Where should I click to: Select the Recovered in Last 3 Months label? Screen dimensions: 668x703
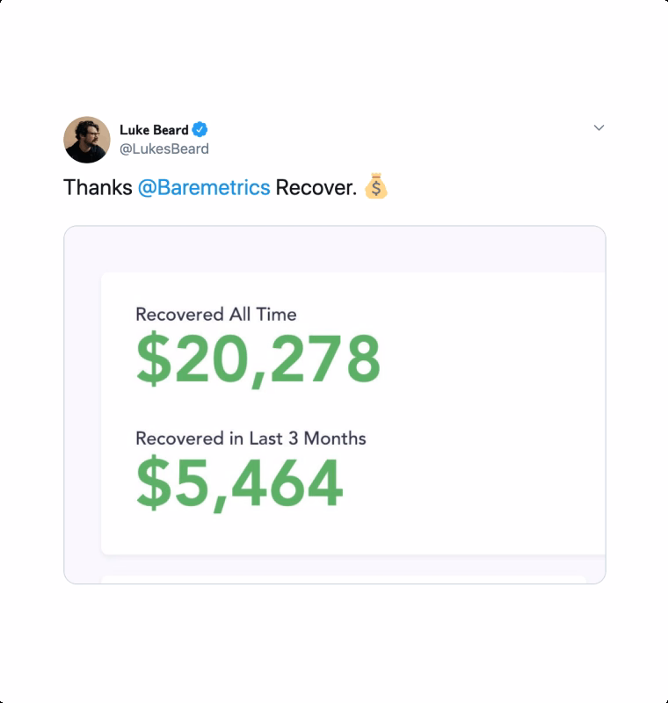click(250, 438)
